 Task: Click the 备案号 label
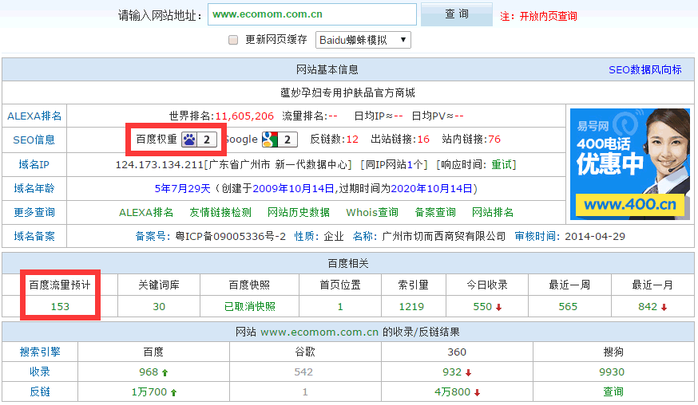click(153, 237)
